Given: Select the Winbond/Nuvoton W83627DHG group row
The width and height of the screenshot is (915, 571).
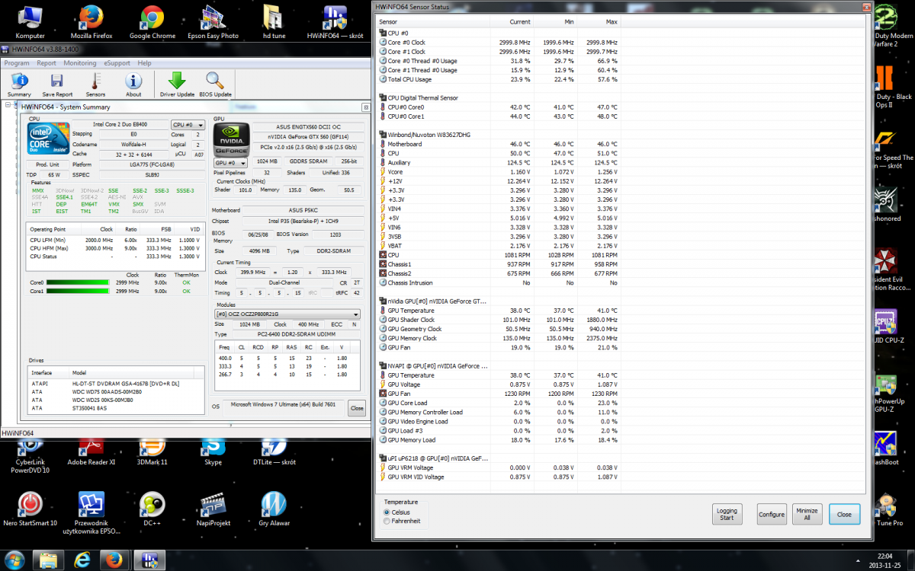Looking at the screenshot, I should pos(499,135).
